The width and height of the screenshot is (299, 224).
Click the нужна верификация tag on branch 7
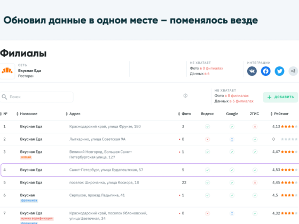coord(37,218)
